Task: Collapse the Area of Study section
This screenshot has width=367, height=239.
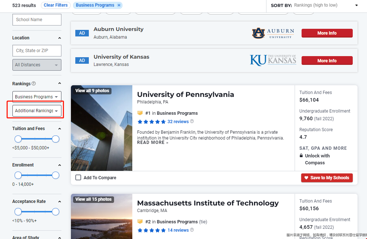Action: 60,238
